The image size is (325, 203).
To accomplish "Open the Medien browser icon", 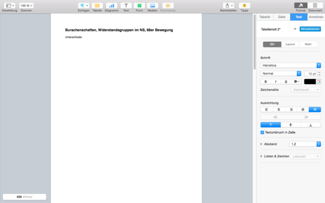I will [x=153, y=6].
